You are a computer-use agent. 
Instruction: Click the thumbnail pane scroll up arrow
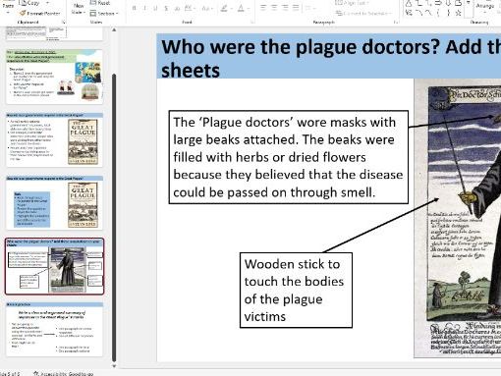(114, 29)
